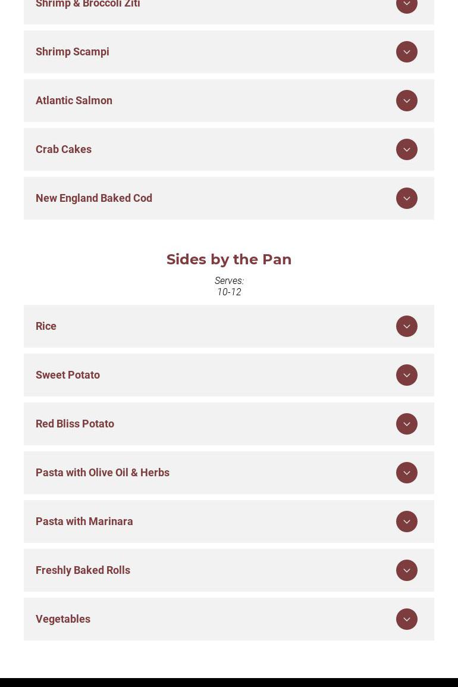This screenshot has width=458, height=687.
Task: Click the Freshly Baked Rolls chevron icon
Action: [x=407, y=570]
